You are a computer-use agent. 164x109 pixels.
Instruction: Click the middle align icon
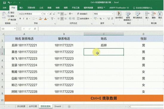[62, 14]
